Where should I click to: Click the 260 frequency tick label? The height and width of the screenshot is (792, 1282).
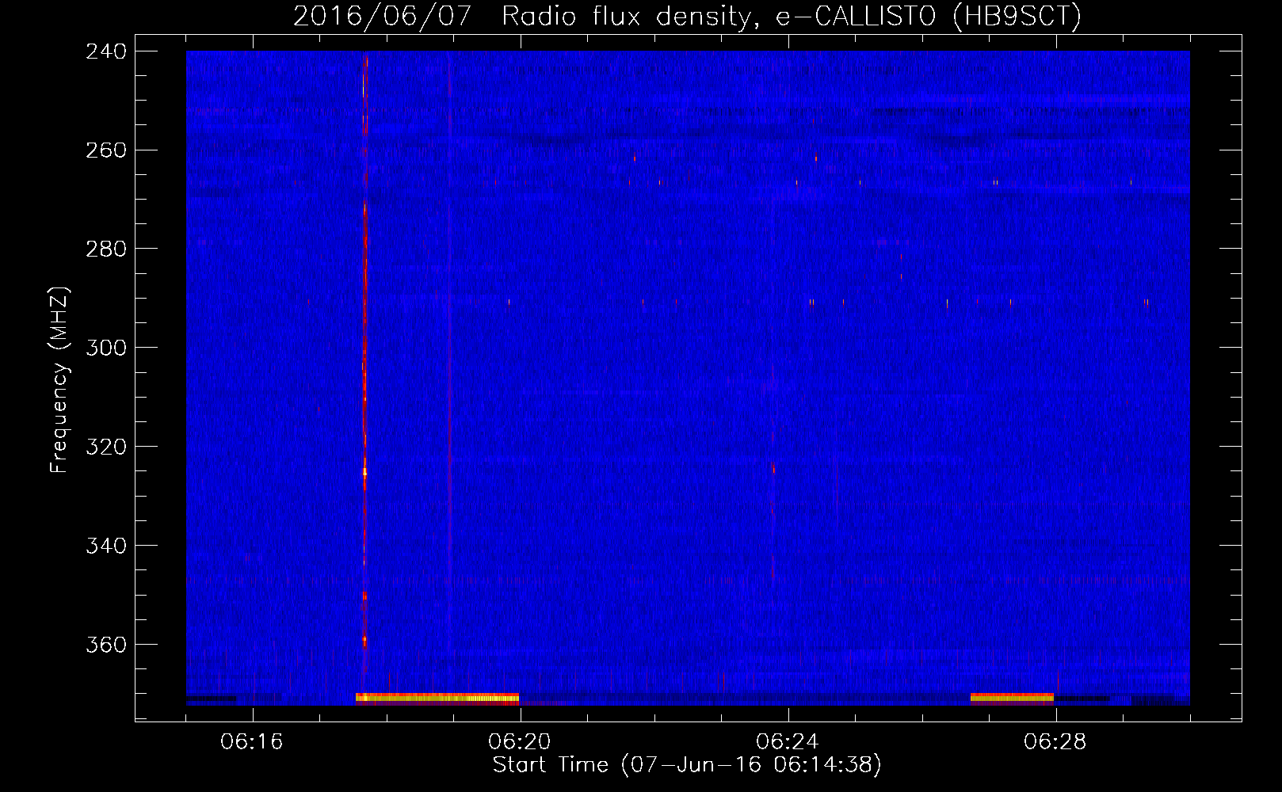[106, 150]
